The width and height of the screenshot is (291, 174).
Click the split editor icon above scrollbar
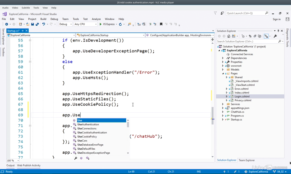(212, 40)
